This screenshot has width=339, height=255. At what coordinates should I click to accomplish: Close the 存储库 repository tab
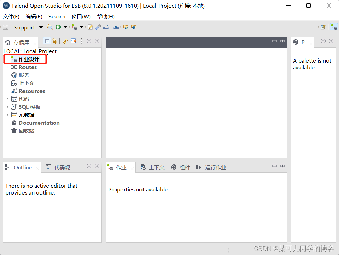[x=35, y=44]
